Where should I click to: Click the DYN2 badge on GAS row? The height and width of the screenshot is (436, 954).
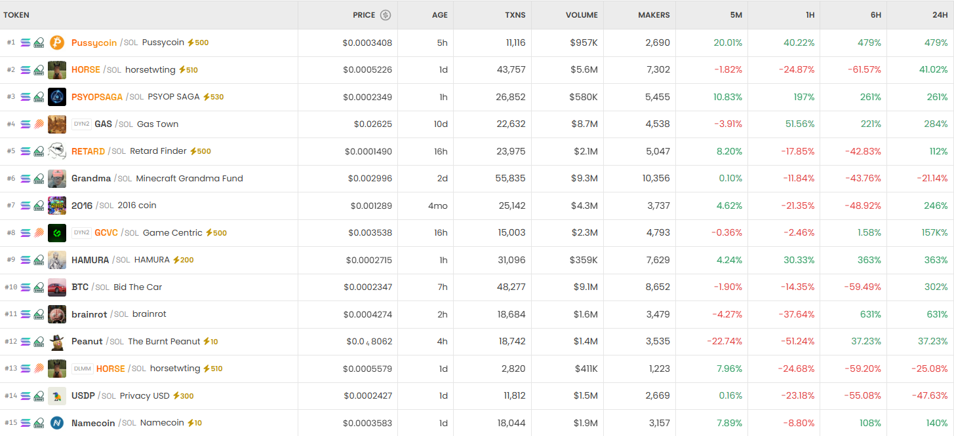coord(82,124)
